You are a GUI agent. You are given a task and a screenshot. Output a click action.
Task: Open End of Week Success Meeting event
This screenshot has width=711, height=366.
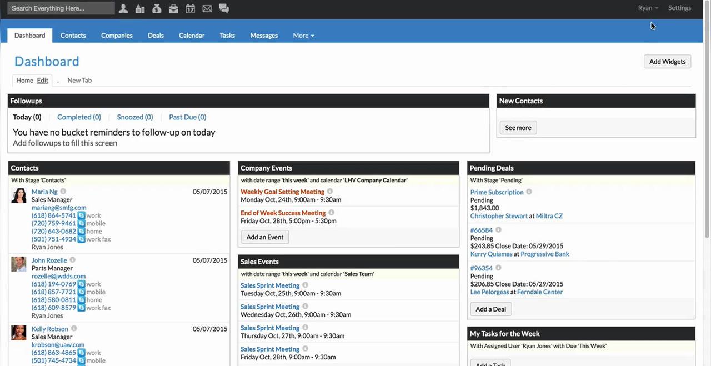click(283, 213)
